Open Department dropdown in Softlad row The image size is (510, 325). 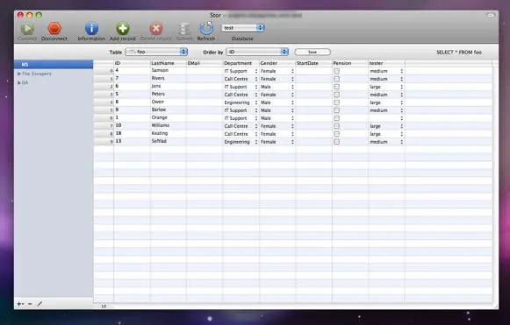pyautogui.click(x=241, y=142)
